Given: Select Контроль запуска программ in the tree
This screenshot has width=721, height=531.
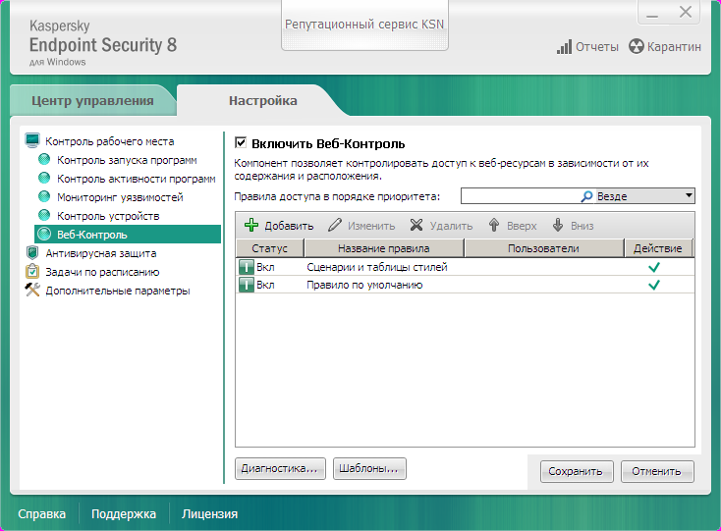Looking at the screenshot, I should (x=127, y=160).
